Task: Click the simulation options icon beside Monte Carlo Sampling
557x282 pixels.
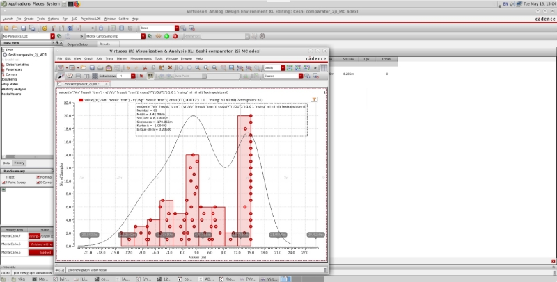Action: 150,36
